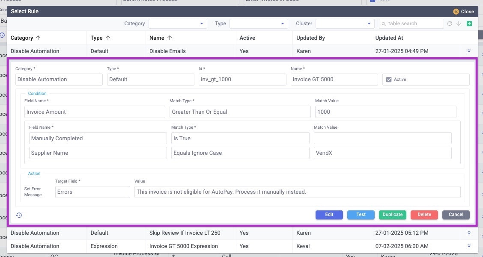Click empty match value beside Is True
This screenshot has height=257, width=483.
click(382, 138)
